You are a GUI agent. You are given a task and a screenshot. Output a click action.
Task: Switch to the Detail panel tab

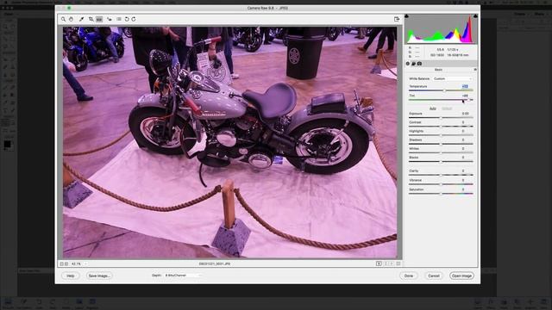click(x=414, y=64)
